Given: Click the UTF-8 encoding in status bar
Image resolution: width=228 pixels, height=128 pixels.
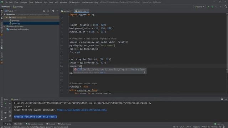Looking at the screenshot, I should pos(188,127).
